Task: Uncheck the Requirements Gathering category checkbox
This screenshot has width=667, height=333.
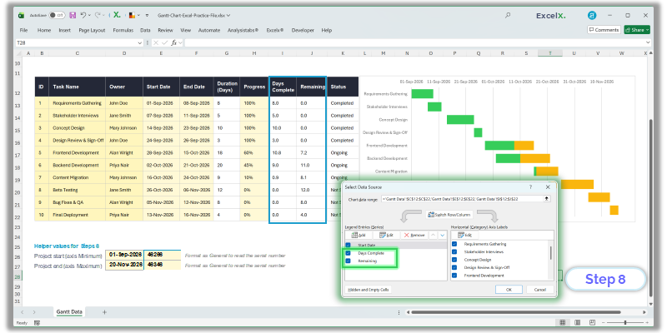Action: coord(454,244)
